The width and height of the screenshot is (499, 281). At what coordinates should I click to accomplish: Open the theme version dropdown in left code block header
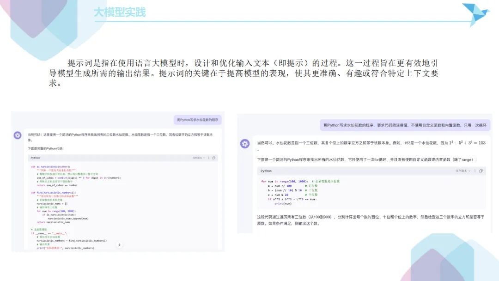(x=199, y=158)
